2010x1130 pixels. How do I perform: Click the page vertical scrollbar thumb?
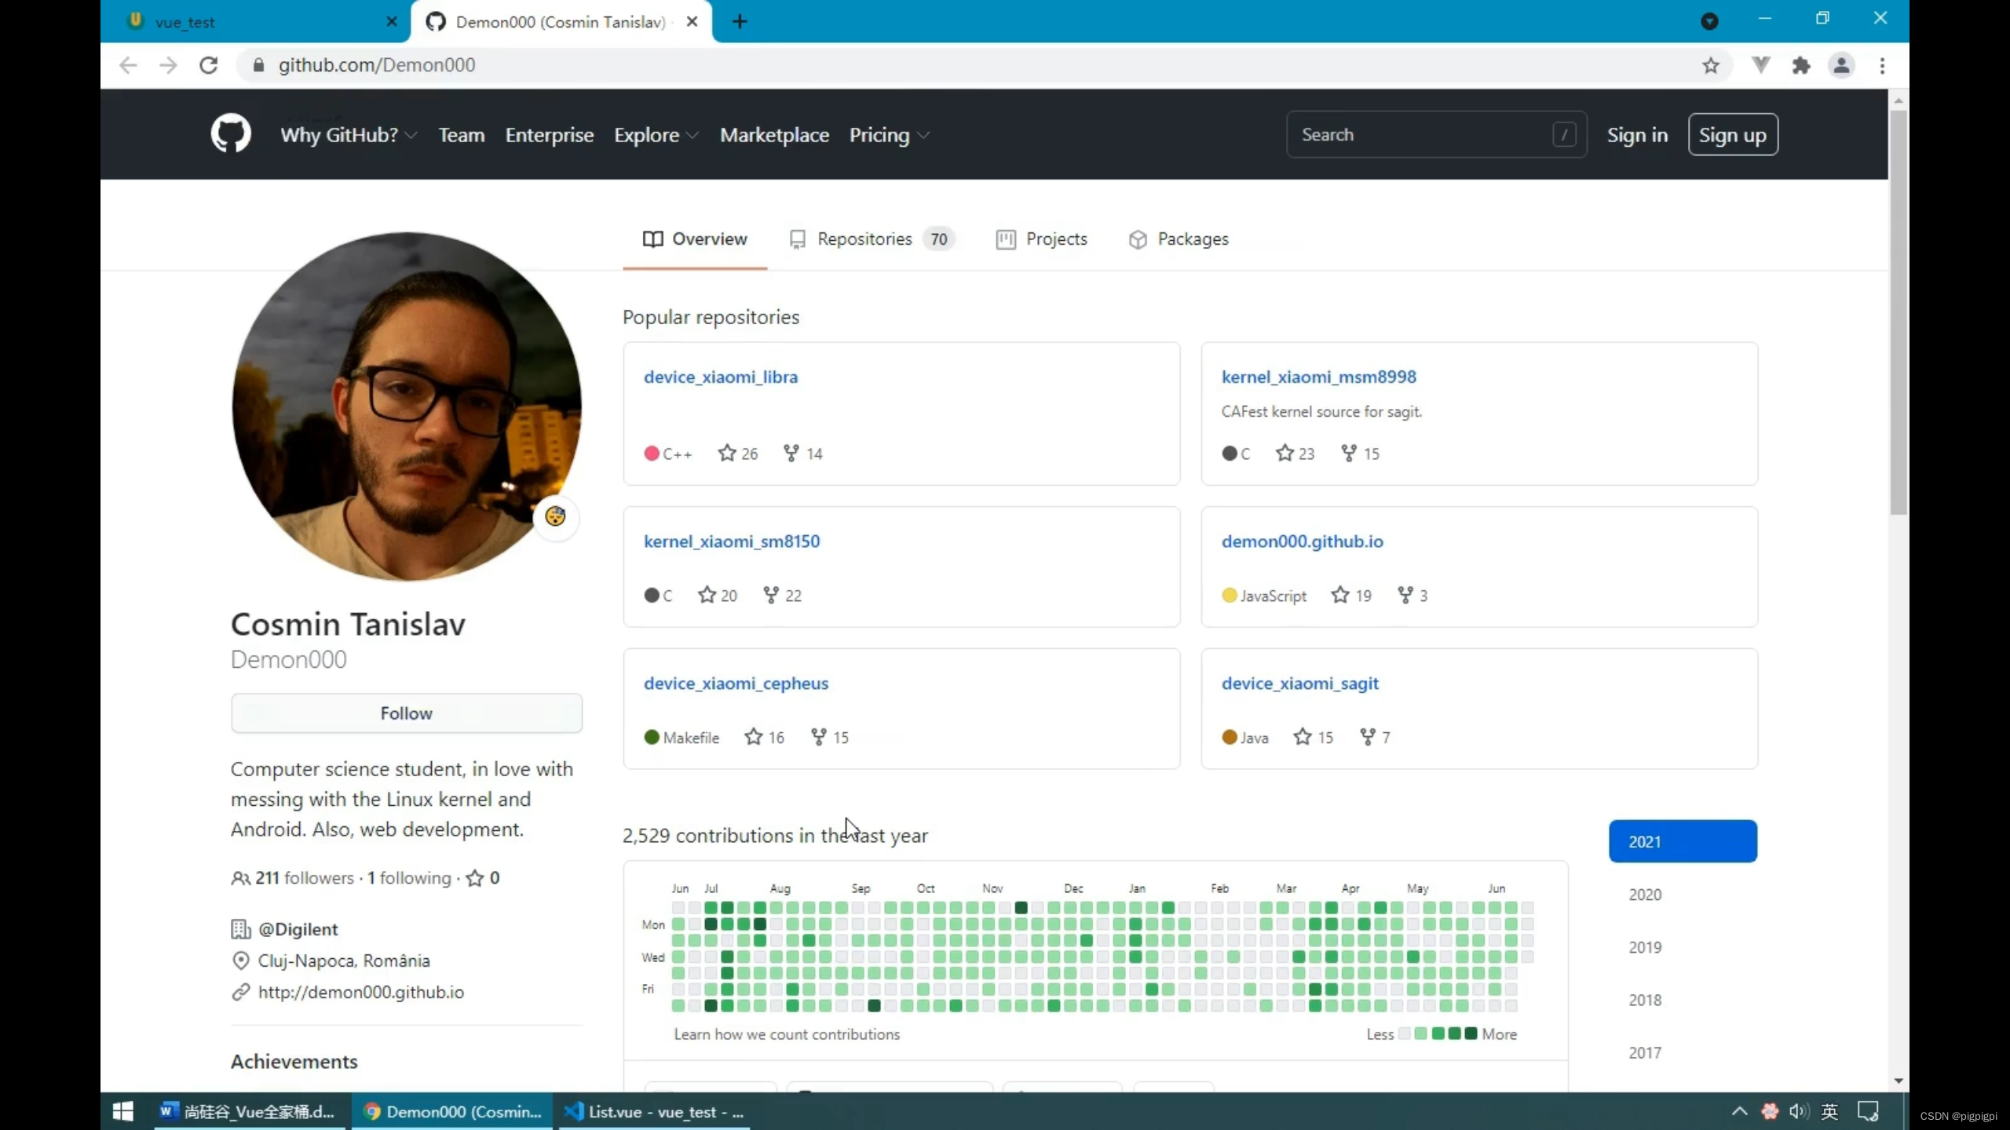tap(1898, 312)
